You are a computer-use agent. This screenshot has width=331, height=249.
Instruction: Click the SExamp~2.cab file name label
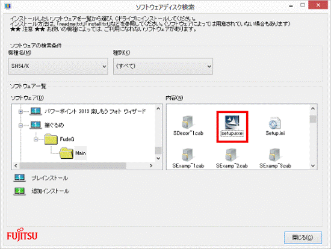pyautogui.click(x=232, y=166)
